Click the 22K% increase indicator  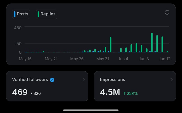point(130,93)
